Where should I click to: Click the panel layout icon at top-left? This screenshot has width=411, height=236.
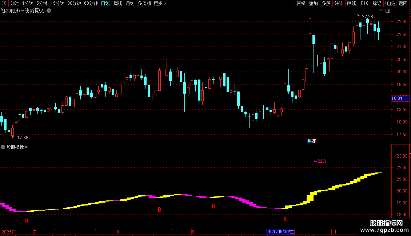coord(4,3)
